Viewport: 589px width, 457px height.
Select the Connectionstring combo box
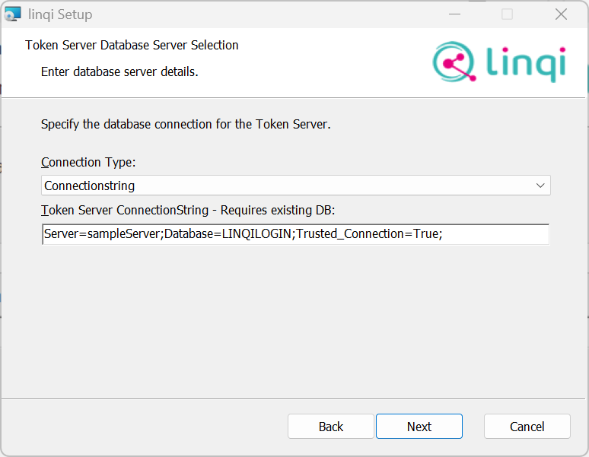point(295,186)
